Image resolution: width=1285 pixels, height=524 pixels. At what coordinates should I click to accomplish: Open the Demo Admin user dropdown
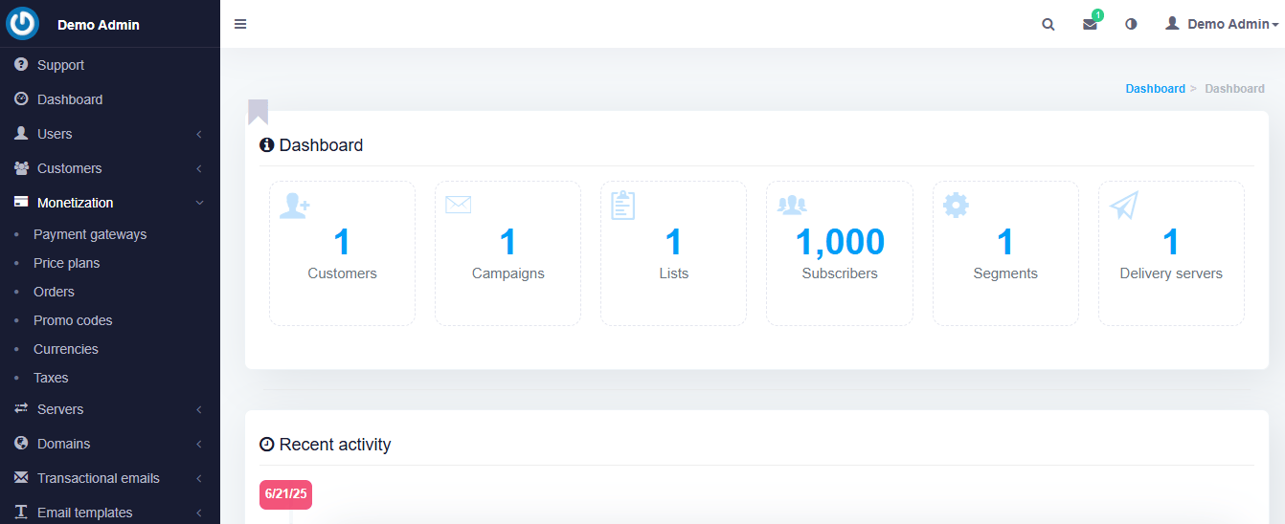(x=1222, y=24)
